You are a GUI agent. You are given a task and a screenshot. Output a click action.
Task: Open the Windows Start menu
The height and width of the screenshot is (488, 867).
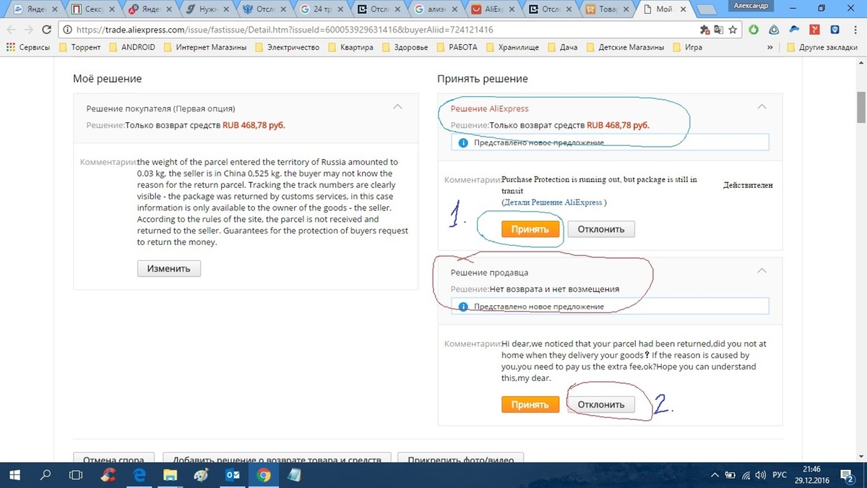pyautogui.click(x=16, y=475)
